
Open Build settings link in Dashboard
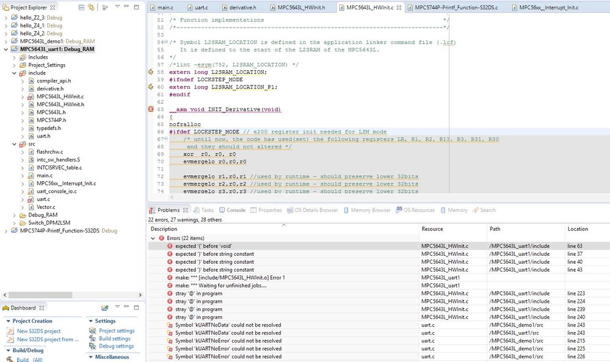coord(114,339)
